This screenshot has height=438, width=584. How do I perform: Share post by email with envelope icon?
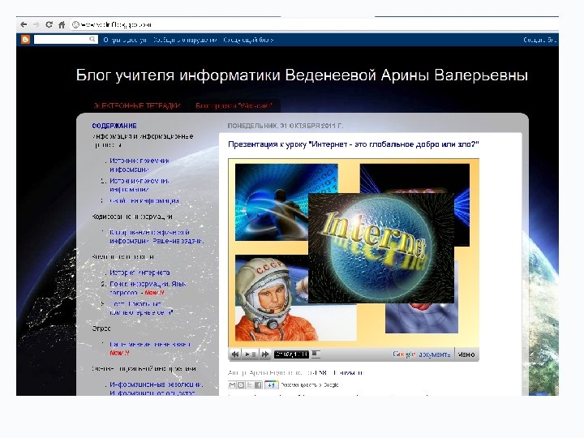[232, 385]
